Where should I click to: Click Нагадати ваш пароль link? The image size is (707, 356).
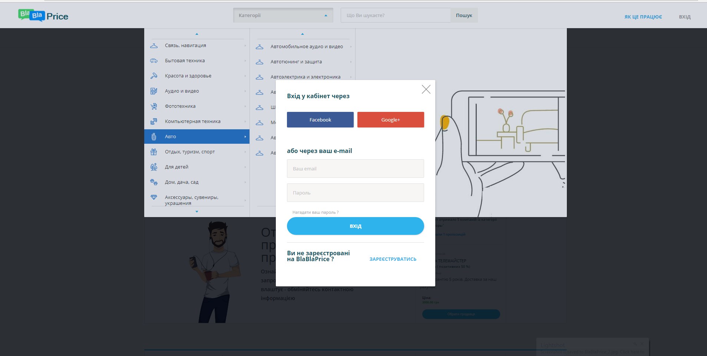click(x=315, y=212)
